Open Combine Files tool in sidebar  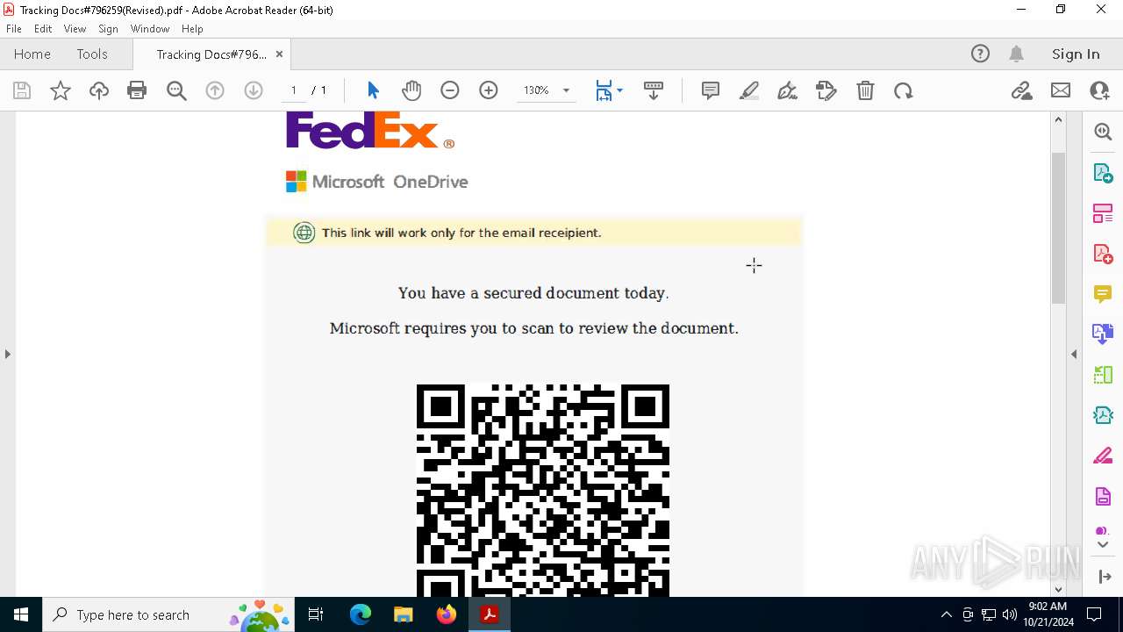tap(1103, 334)
